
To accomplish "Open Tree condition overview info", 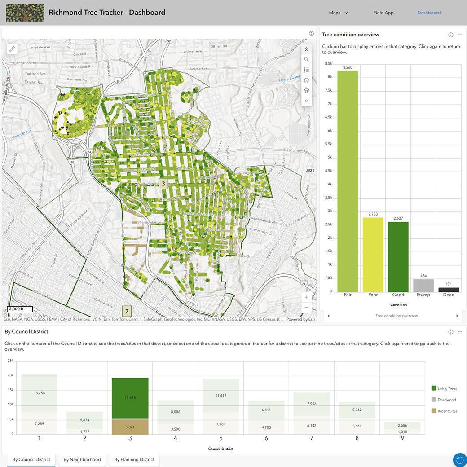I will [451, 35].
